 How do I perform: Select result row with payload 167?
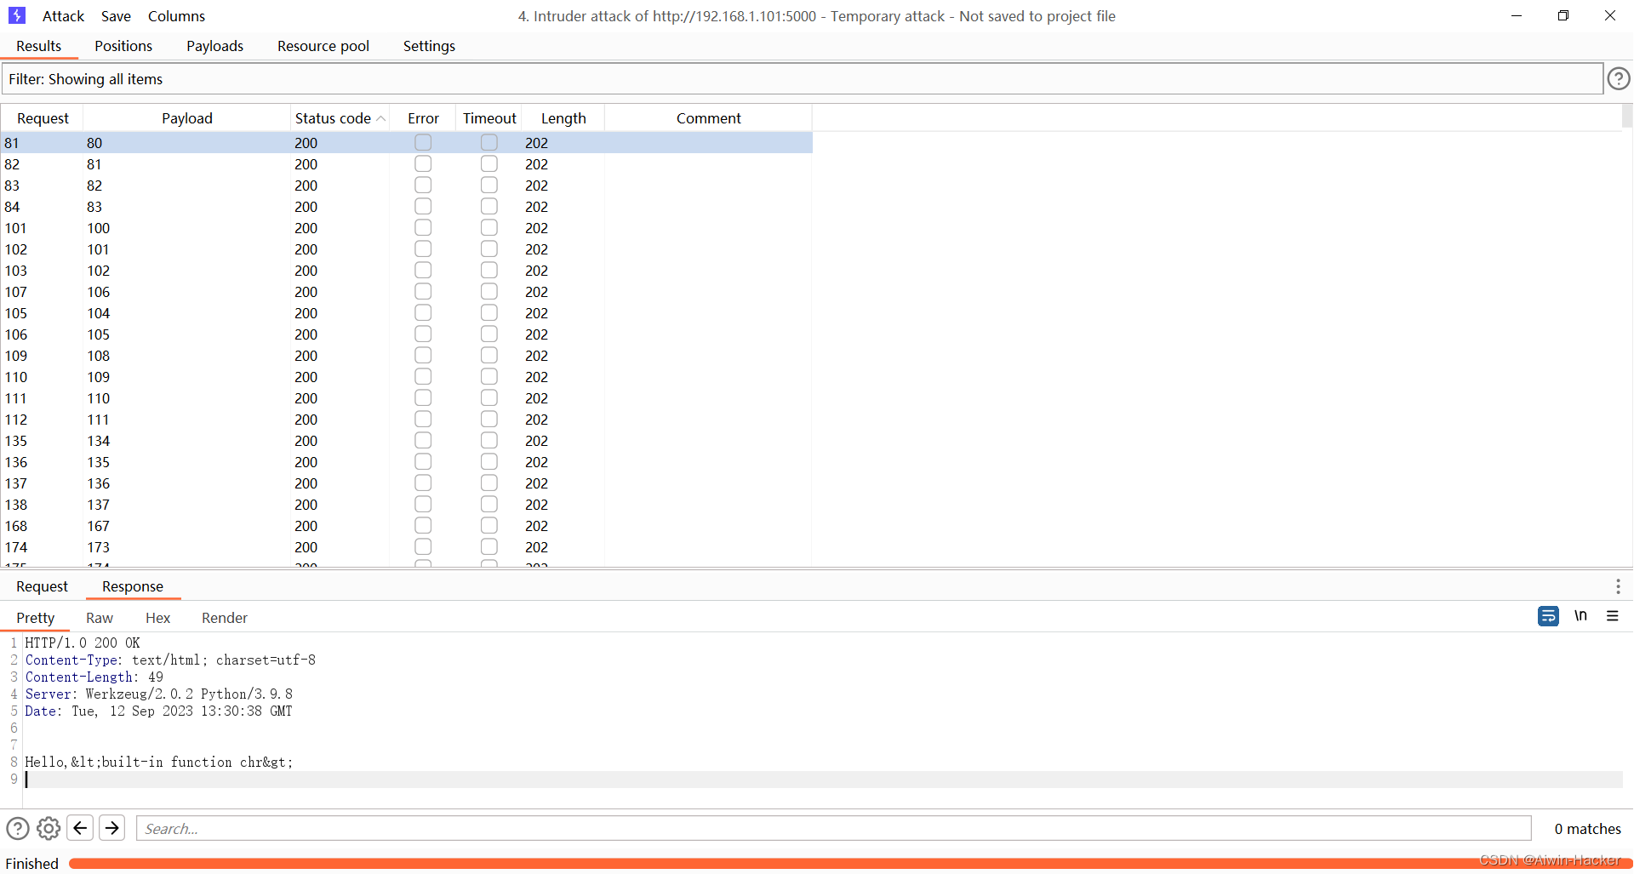[407, 526]
